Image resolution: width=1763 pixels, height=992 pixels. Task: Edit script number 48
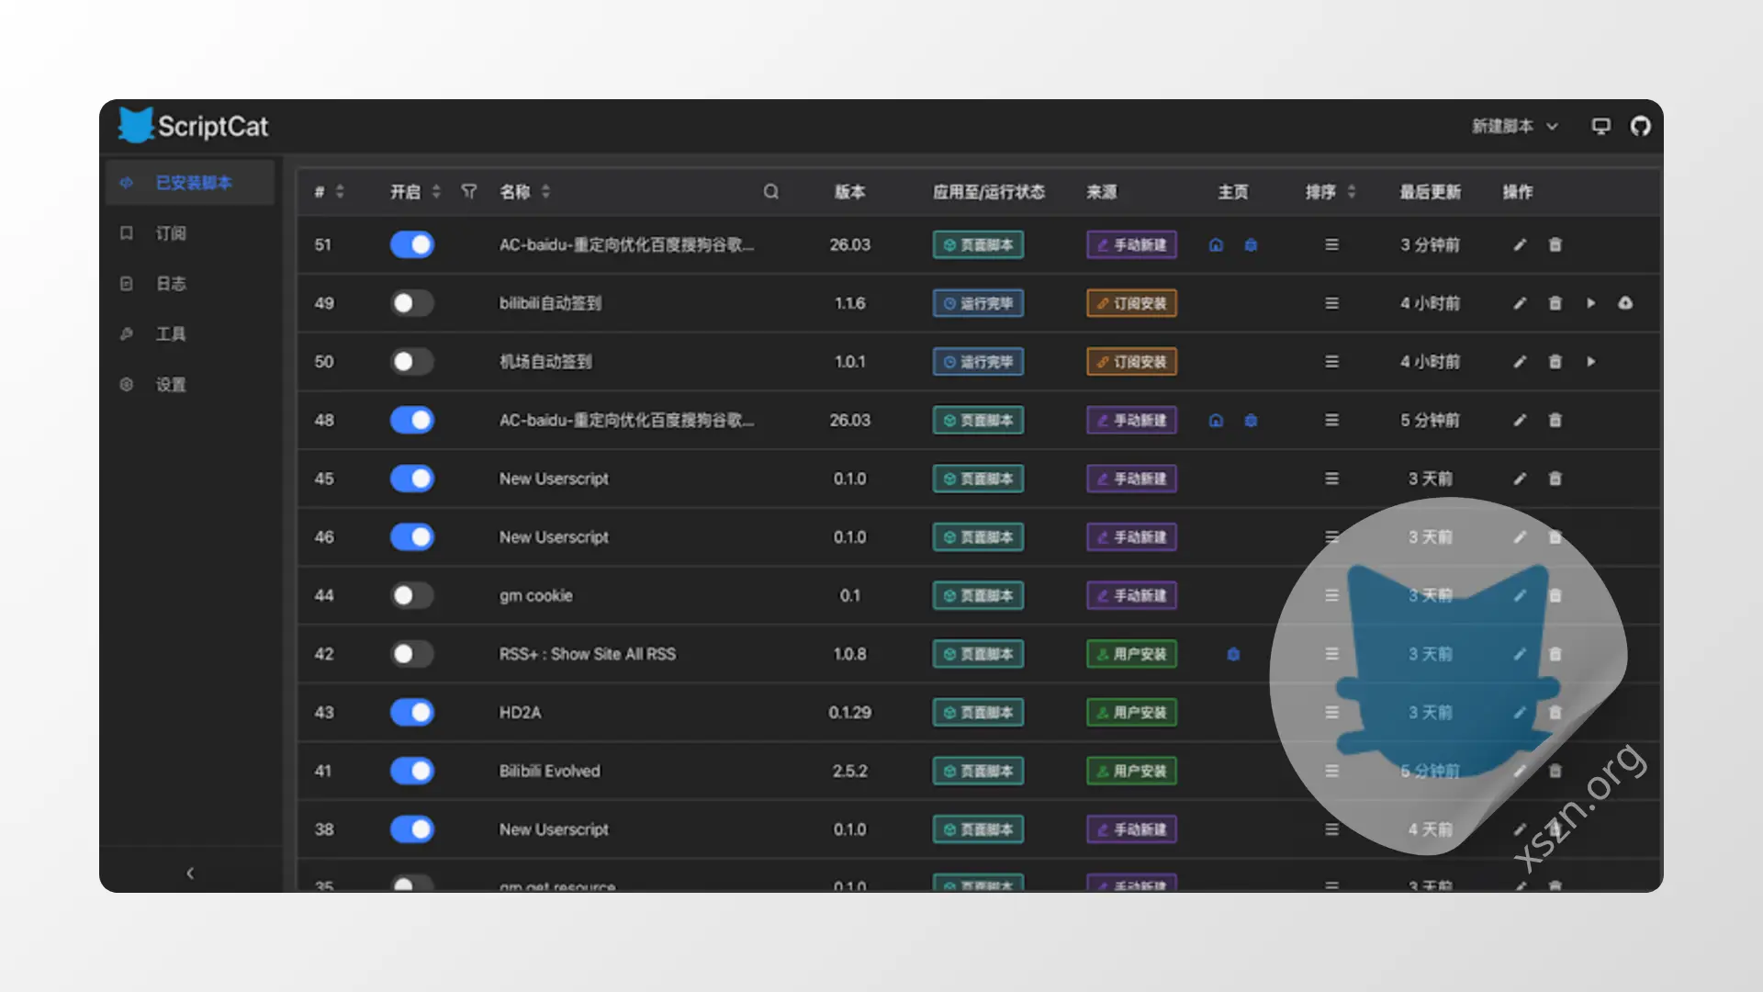[x=1520, y=421]
